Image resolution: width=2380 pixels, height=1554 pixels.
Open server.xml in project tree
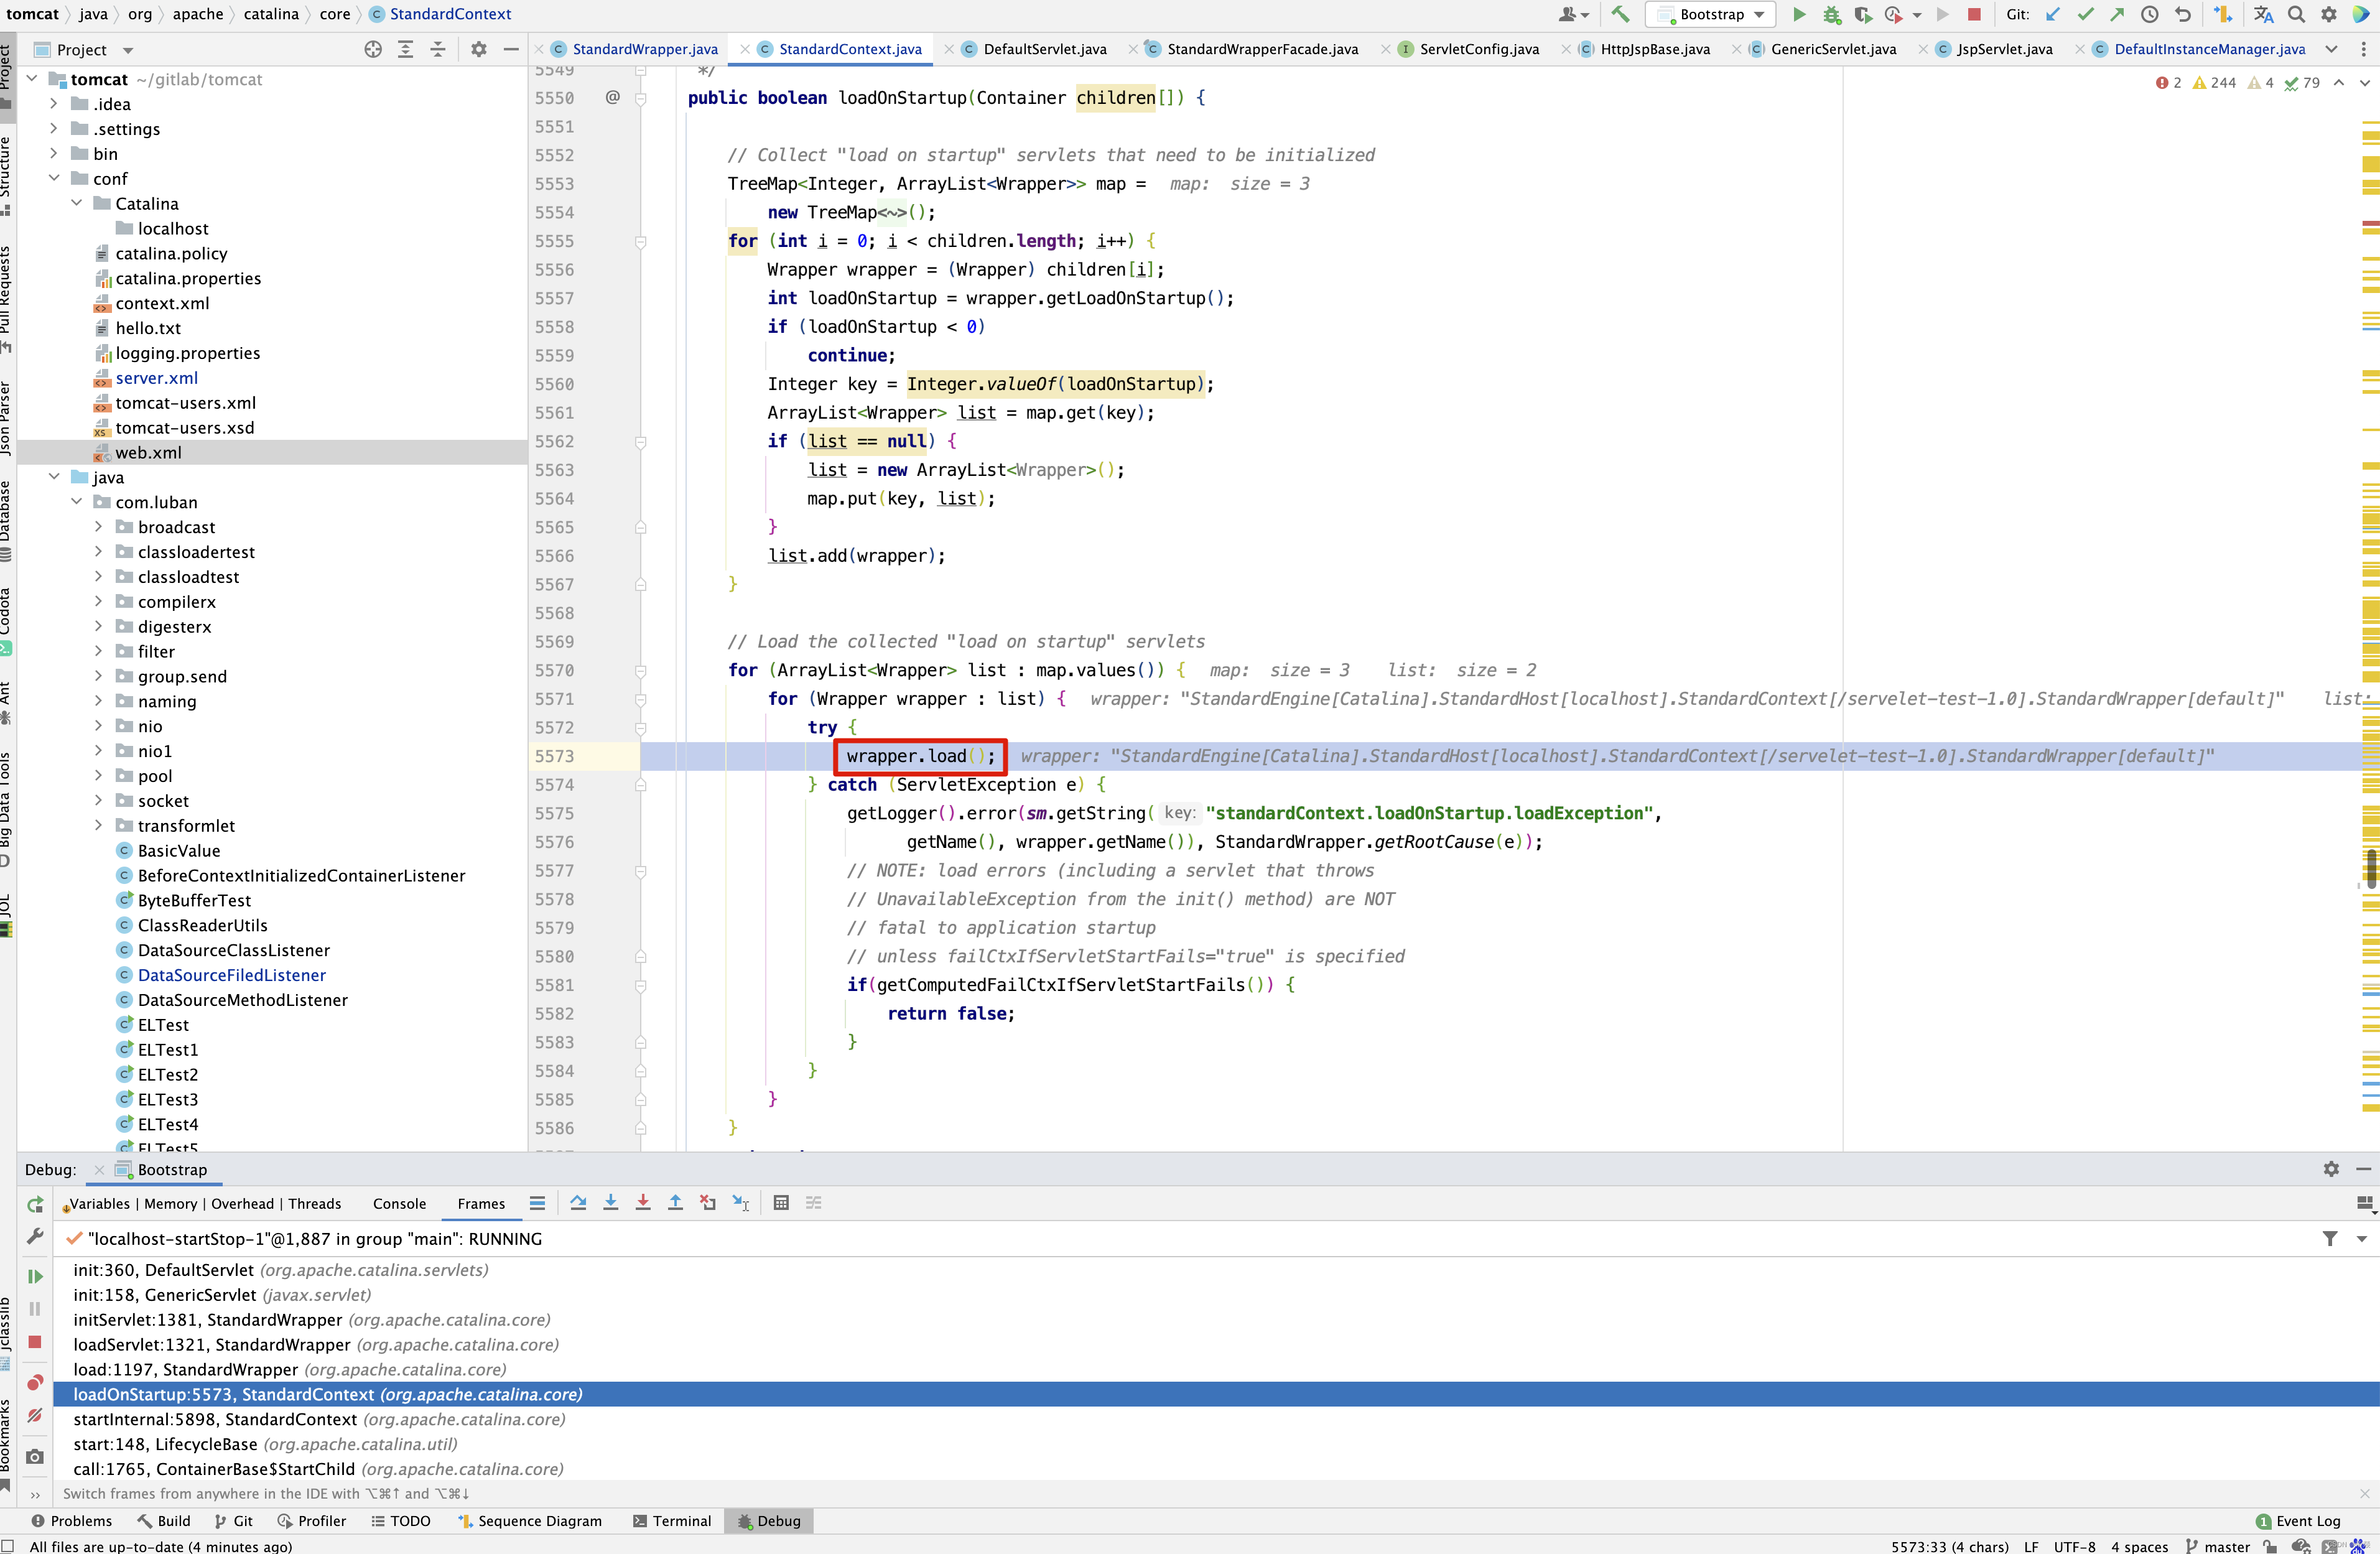pyautogui.click(x=156, y=378)
